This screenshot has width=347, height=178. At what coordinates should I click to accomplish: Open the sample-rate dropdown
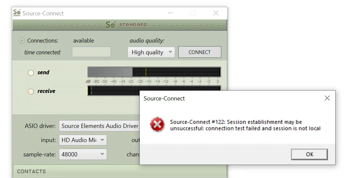[x=83, y=154]
